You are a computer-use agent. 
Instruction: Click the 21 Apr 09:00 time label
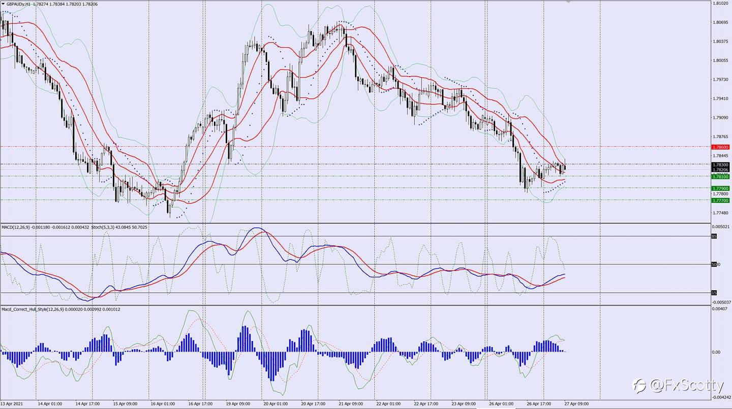click(x=351, y=404)
